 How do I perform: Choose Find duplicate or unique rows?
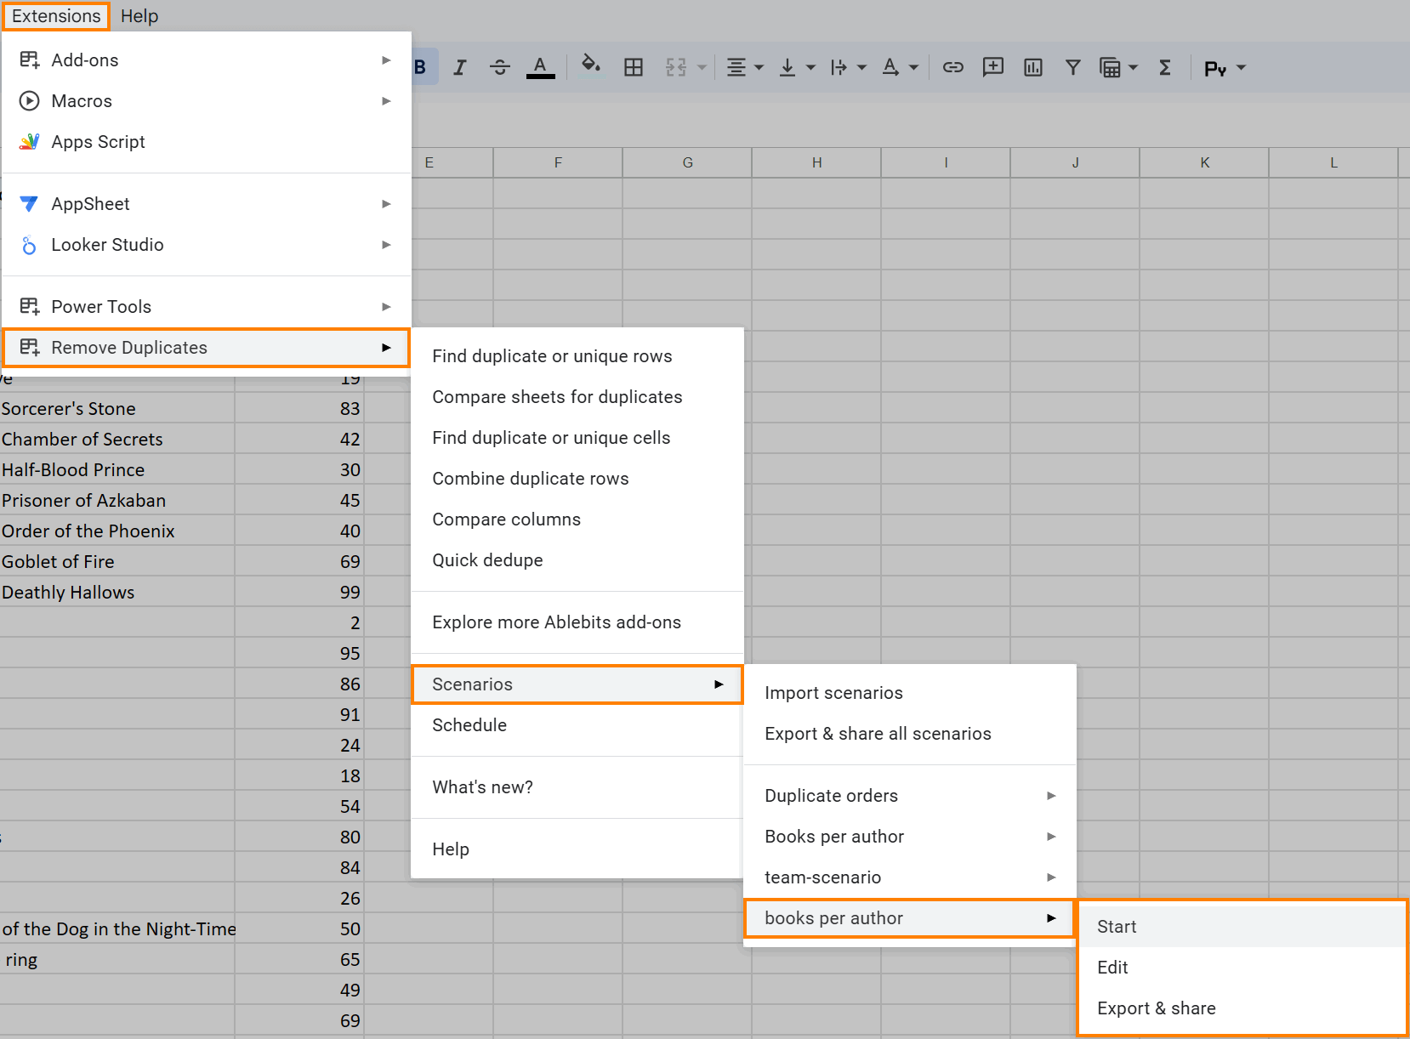pyautogui.click(x=577, y=356)
